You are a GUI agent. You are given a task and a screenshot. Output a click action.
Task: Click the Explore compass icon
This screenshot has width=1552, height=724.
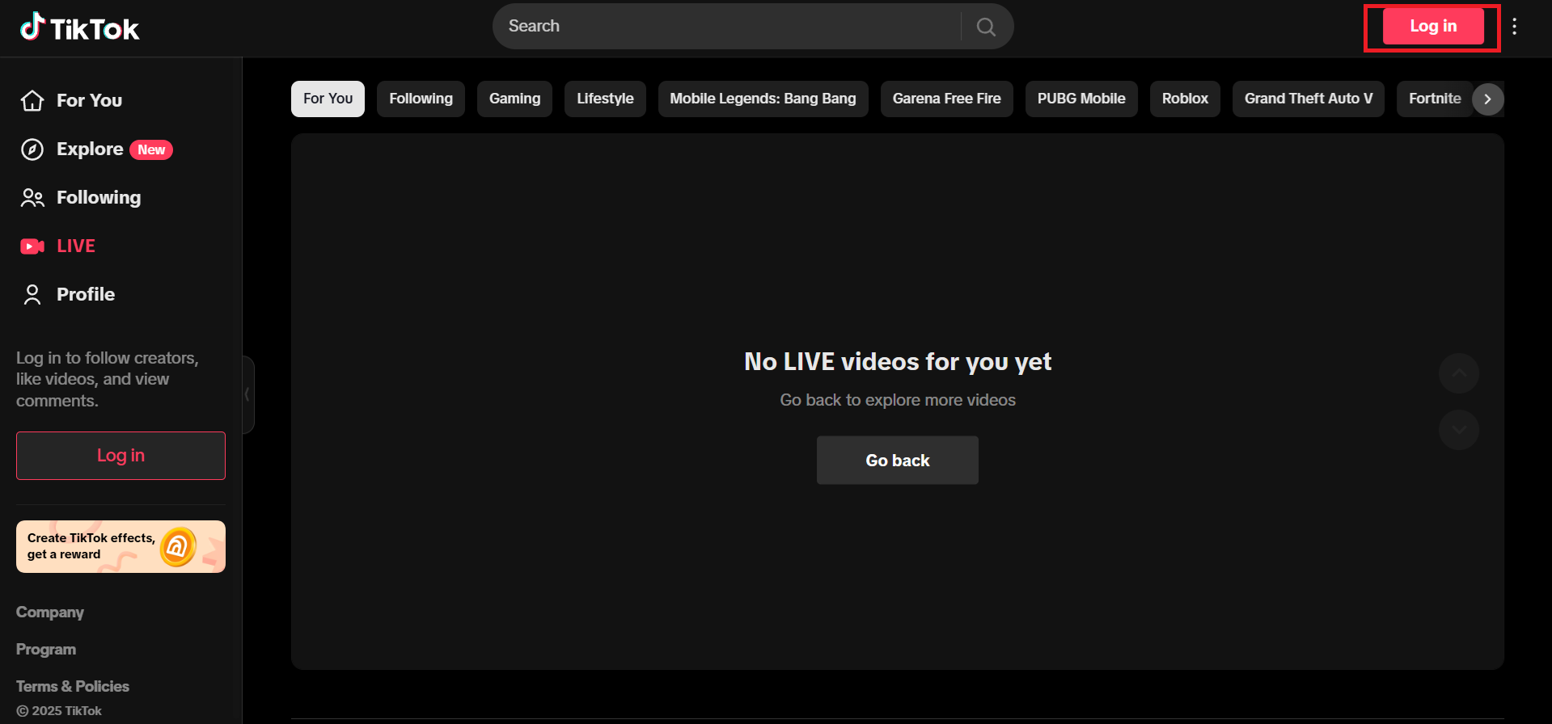point(32,149)
